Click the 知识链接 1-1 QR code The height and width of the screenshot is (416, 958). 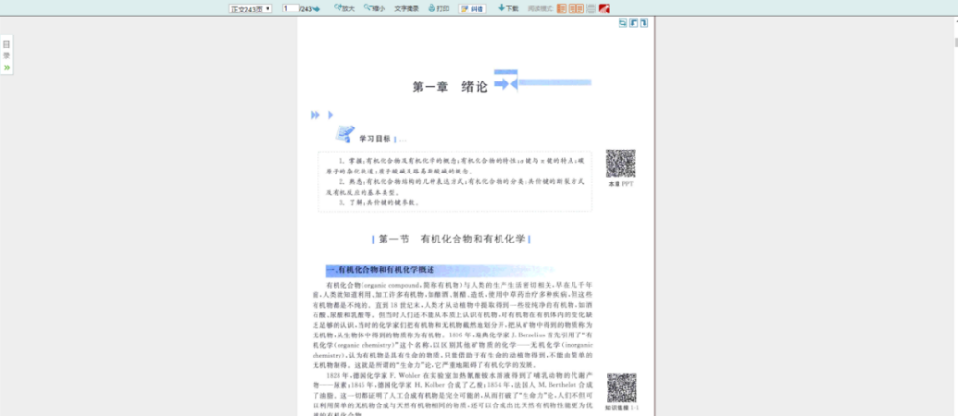click(x=621, y=387)
